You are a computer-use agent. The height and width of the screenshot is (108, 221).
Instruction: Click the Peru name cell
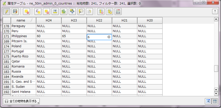[x=23, y=31]
